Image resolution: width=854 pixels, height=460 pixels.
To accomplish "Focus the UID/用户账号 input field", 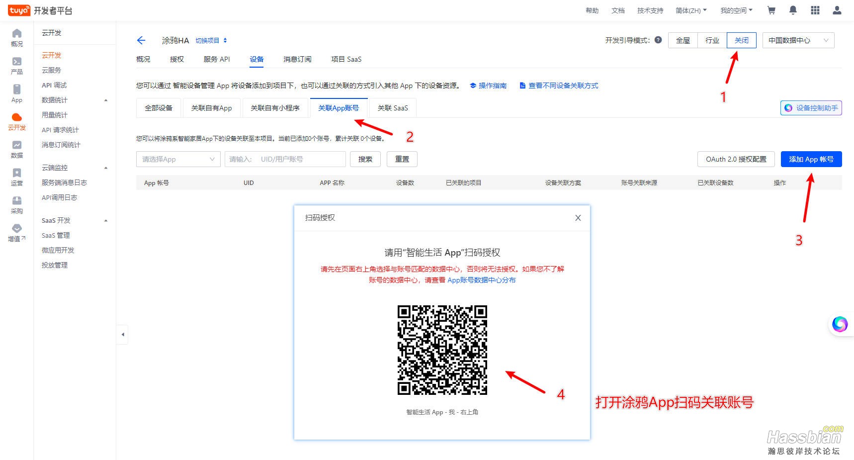I will click(x=285, y=159).
